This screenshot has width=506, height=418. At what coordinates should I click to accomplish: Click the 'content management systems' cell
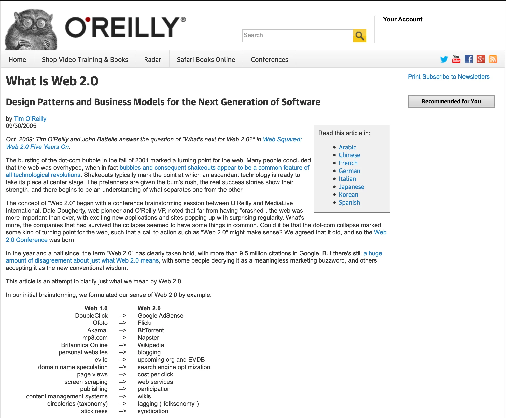67,396
